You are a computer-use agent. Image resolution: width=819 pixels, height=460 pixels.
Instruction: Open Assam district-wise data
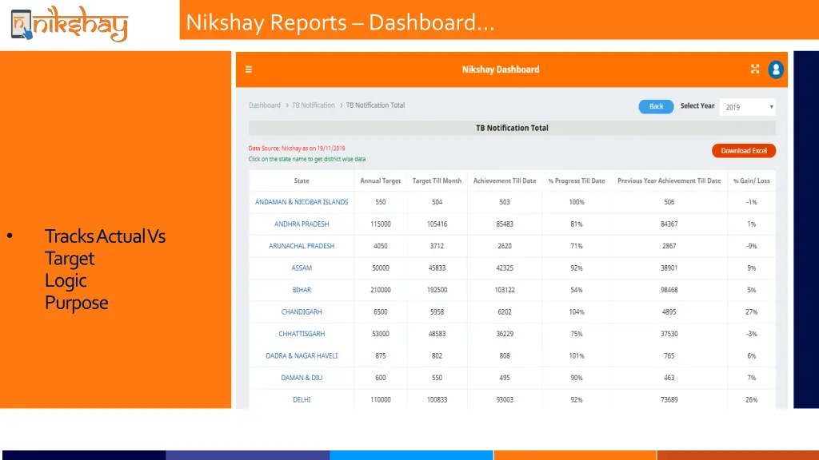point(302,268)
